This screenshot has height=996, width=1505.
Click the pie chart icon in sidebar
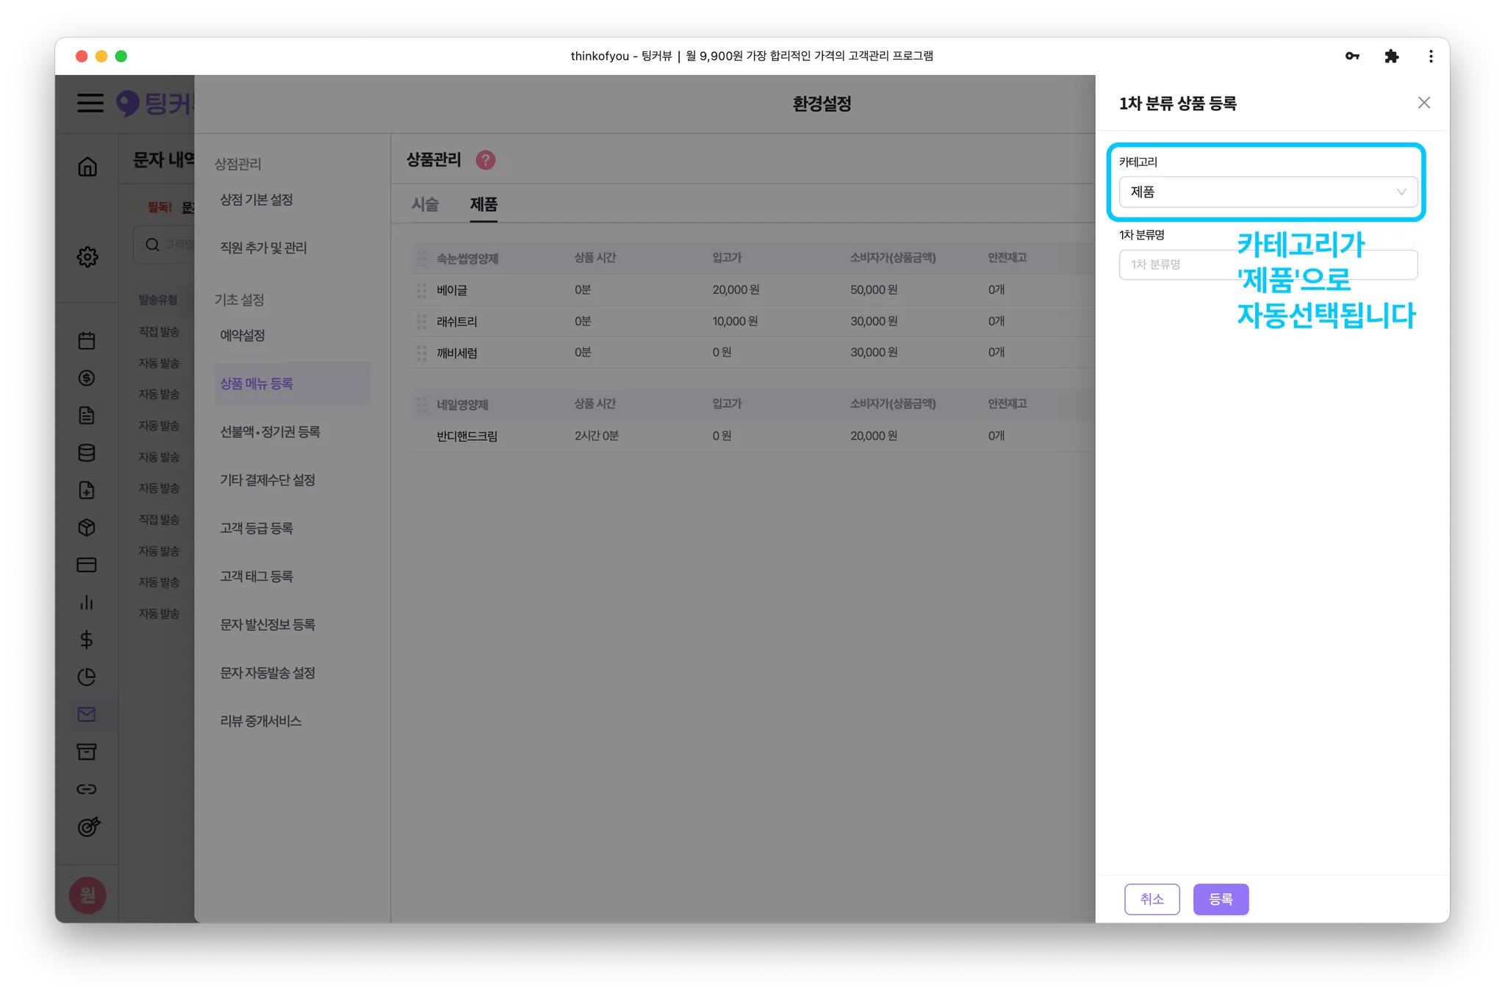[x=87, y=677]
